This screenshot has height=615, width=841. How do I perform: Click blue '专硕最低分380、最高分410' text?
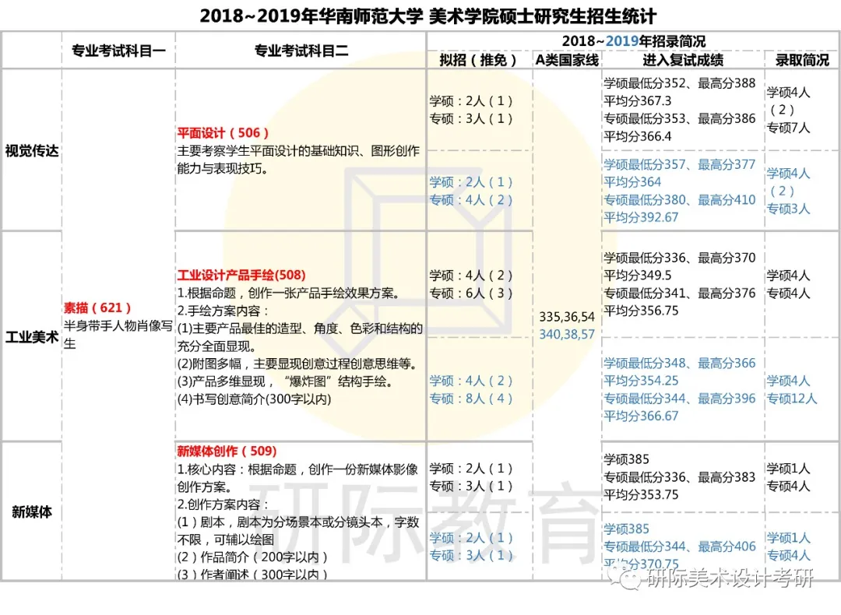680,200
